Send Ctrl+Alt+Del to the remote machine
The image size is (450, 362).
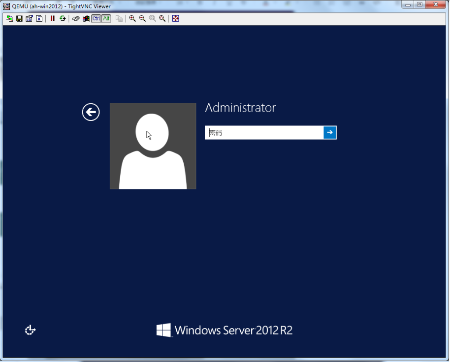(76, 19)
